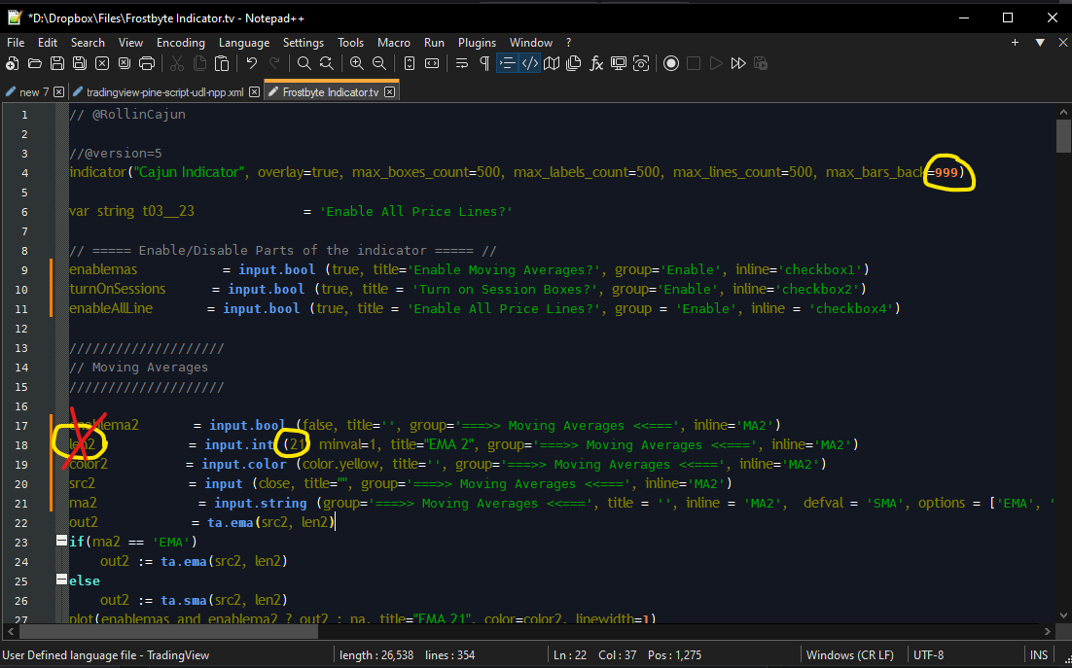Open the tab list dropdown triangle

(1040, 43)
